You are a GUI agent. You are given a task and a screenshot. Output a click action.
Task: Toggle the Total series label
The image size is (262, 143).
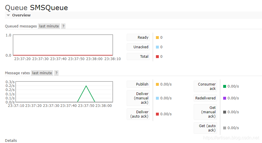click(138, 56)
